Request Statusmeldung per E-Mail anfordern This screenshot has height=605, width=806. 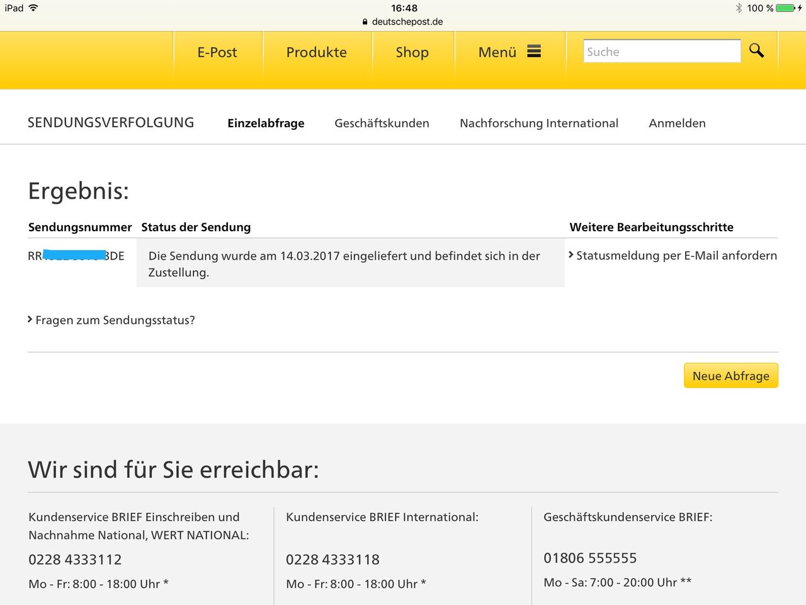tap(673, 255)
